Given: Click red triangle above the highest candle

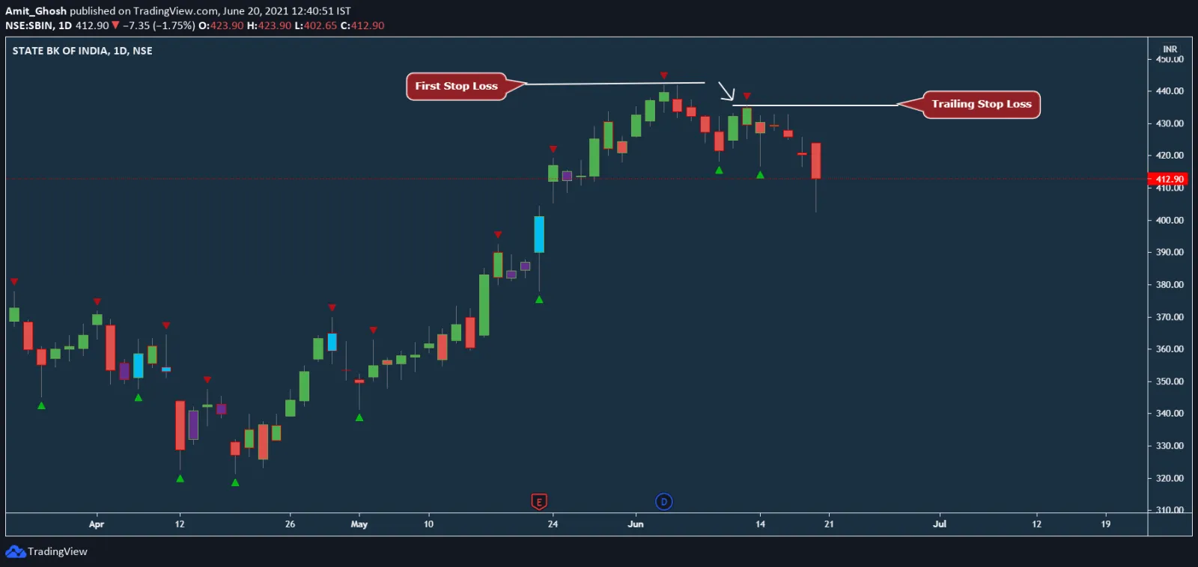Looking at the screenshot, I should pyautogui.click(x=663, y=76).
